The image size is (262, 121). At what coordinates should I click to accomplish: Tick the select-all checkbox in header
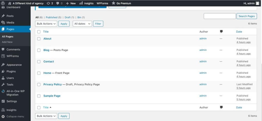[39, 32]
